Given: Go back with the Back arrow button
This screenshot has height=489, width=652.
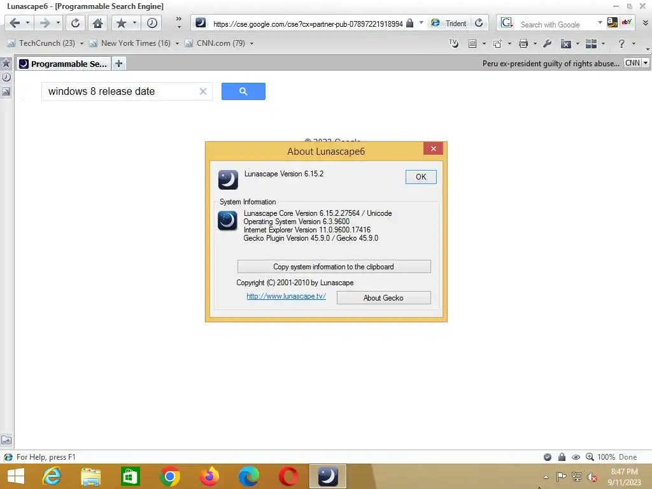Looking at the screenshot, I should click(x=15, y=23).
